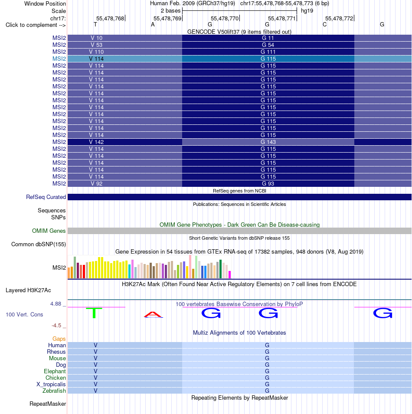
Task: Click the base letter A in the sequence row
Action: (153, 25)
